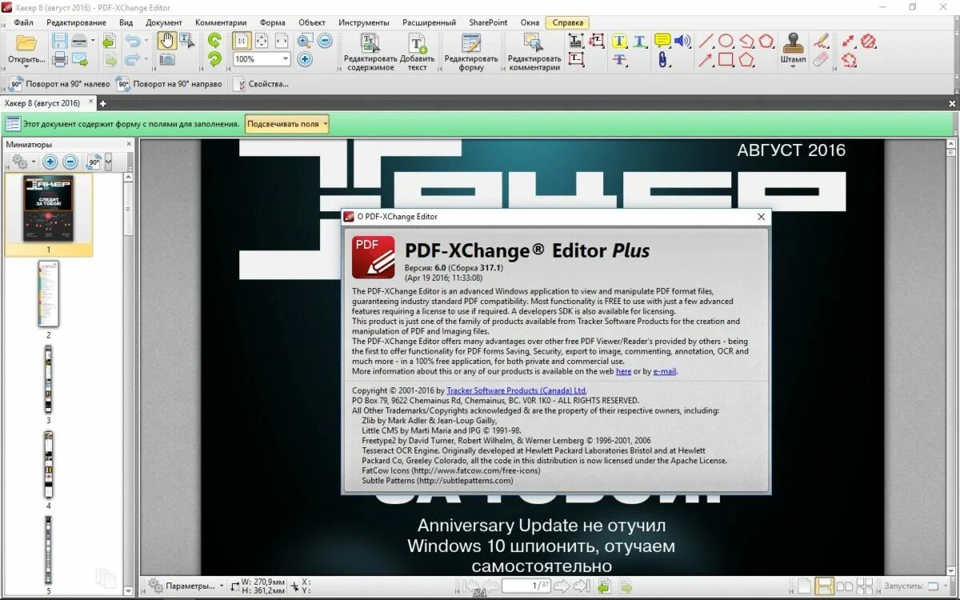
Task: Select the Sound annotation tool
Action: tap(682, 42)
